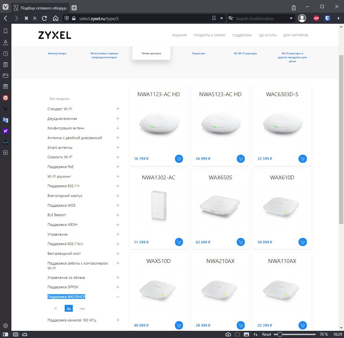
Task: Open Bitwarden extension
Action: (x=327, y=19)
